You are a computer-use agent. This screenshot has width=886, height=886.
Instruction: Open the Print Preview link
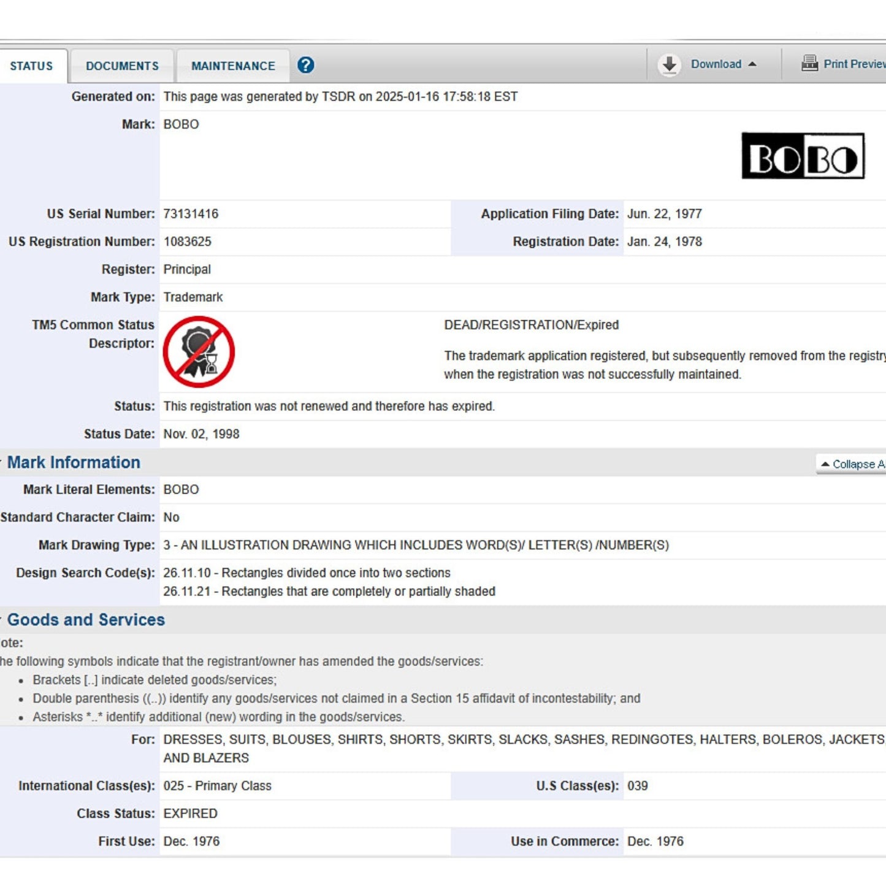tap(854, 64)
